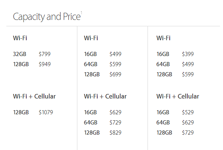Select the $529 cellular price
This screenshot has width=223, height=150.
coord(188,112)
